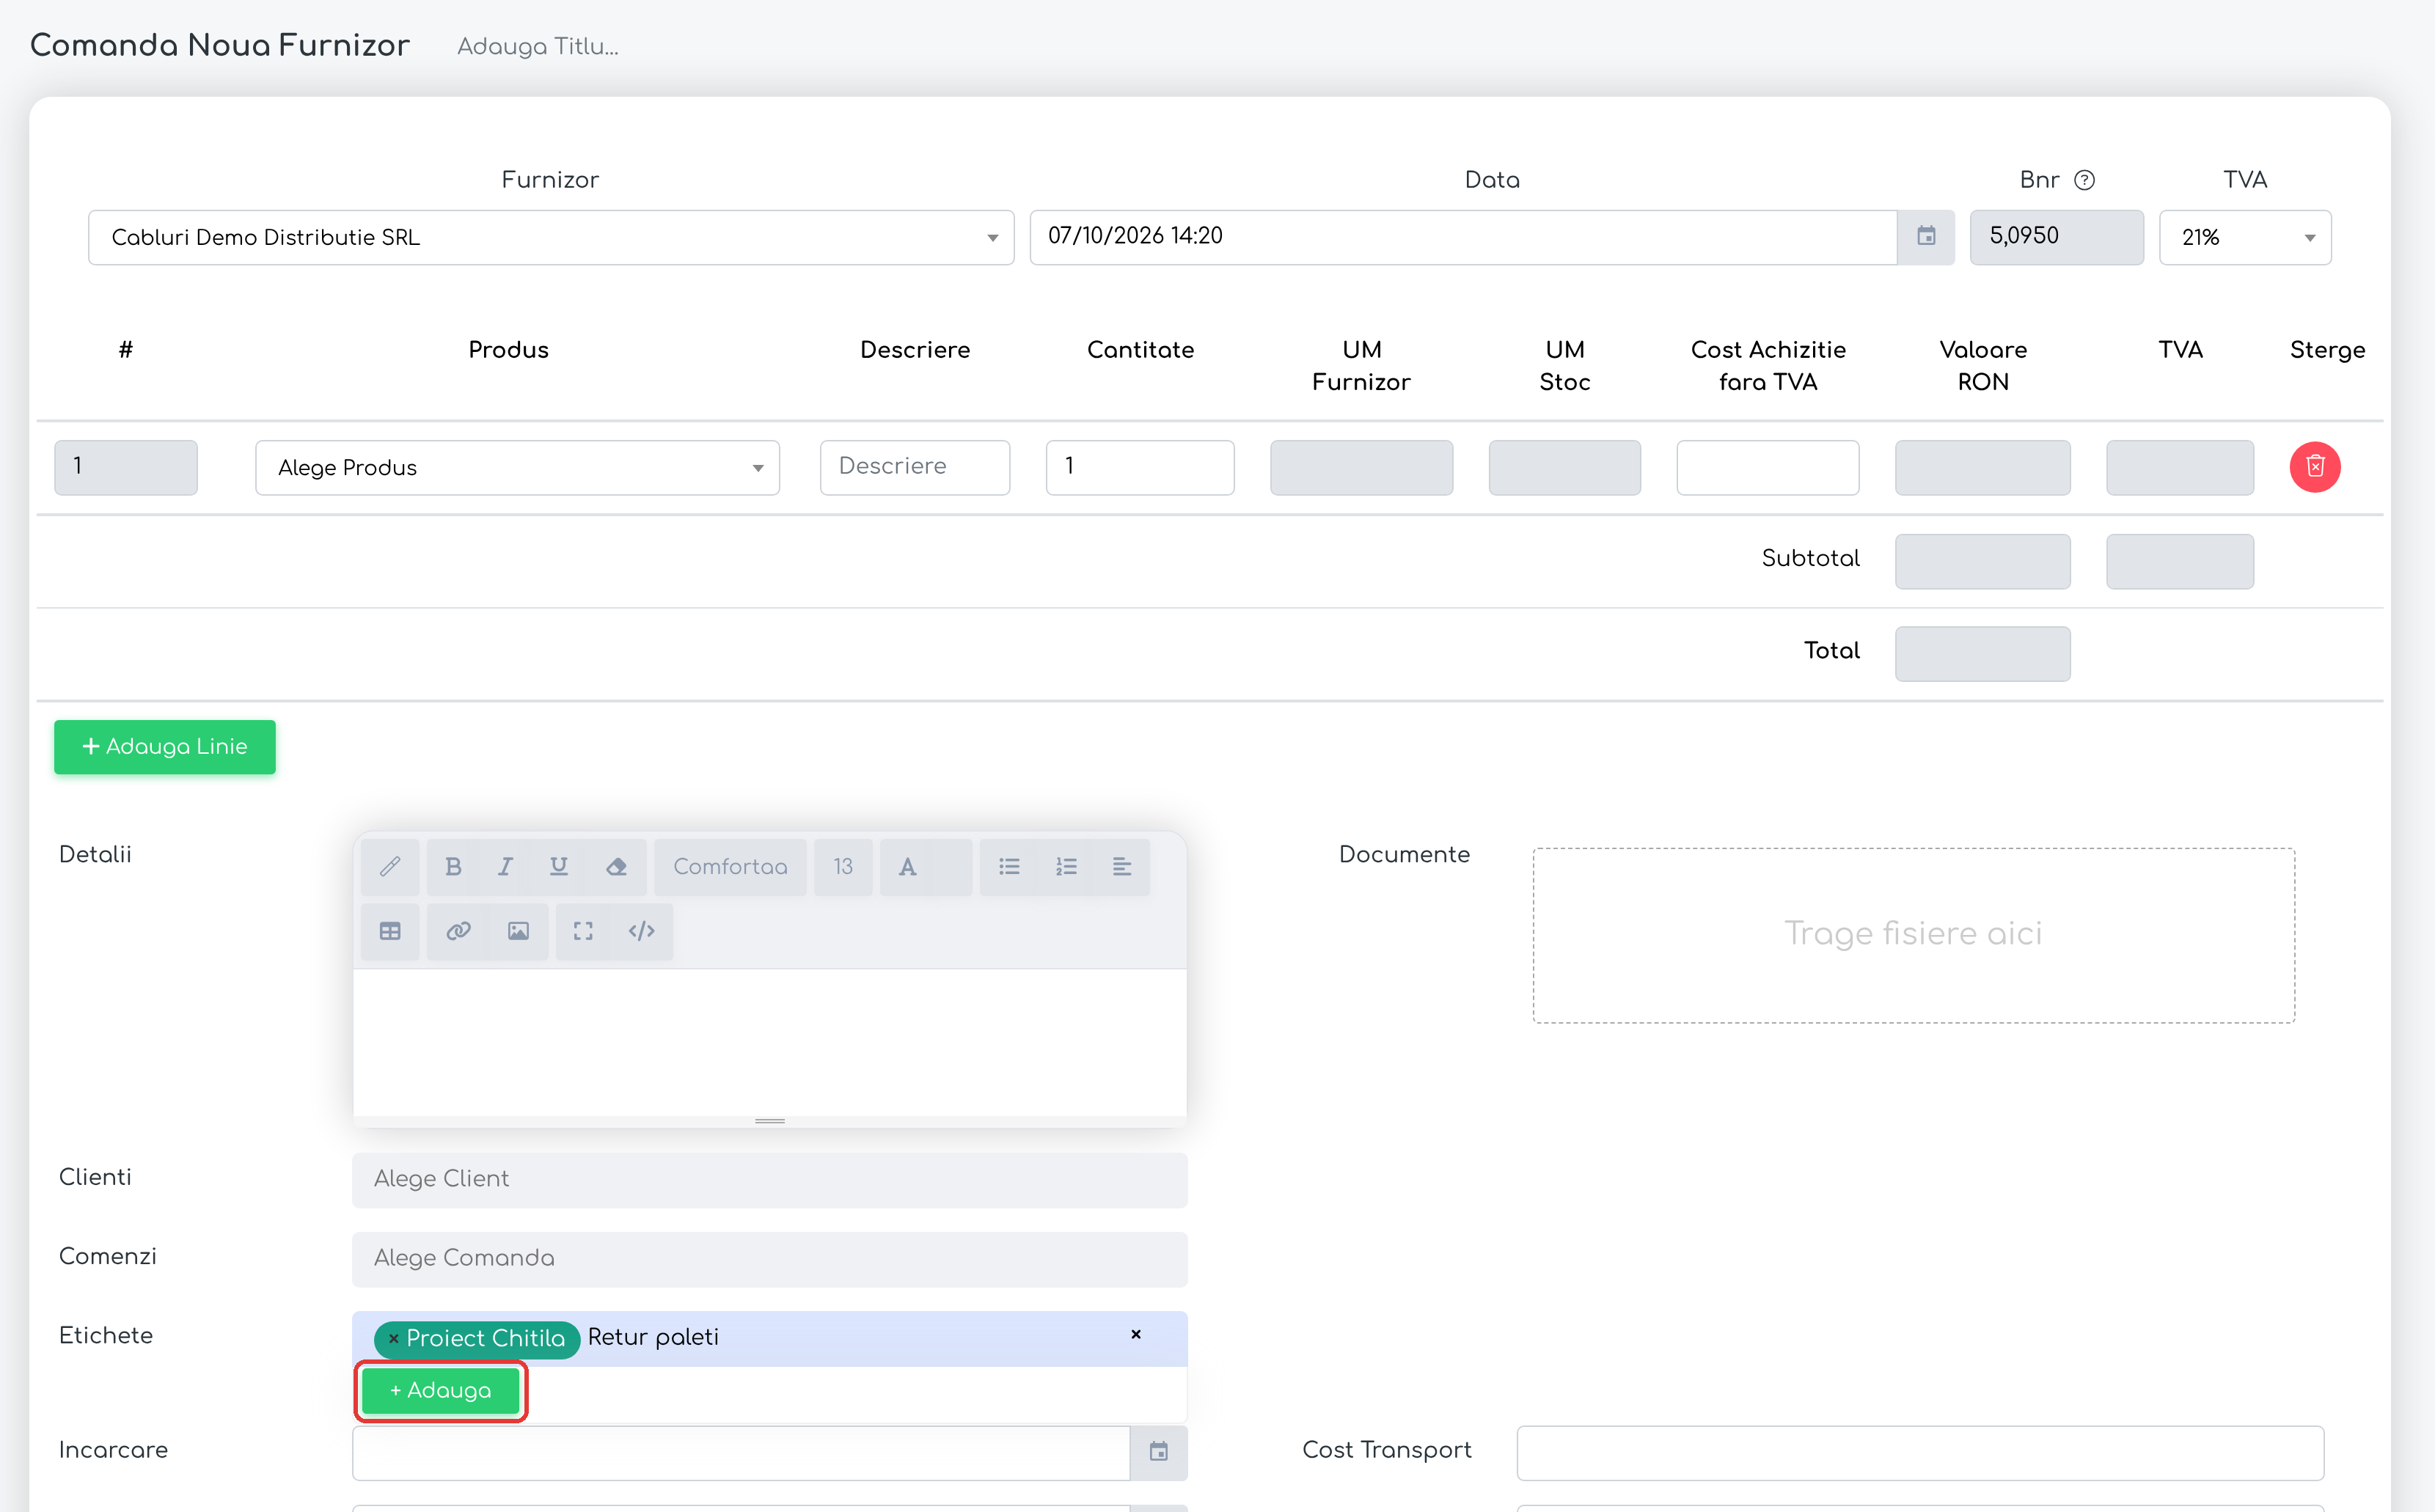Viewport: 2435px width, 1512px height.
Task: Toggle fullscreen editor mode
Action: click(583, 931)
